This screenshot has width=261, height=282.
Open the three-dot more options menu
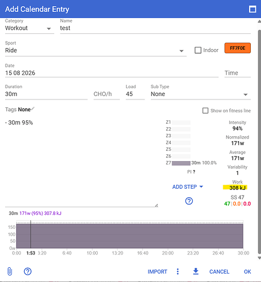click(x=177, y=271)
